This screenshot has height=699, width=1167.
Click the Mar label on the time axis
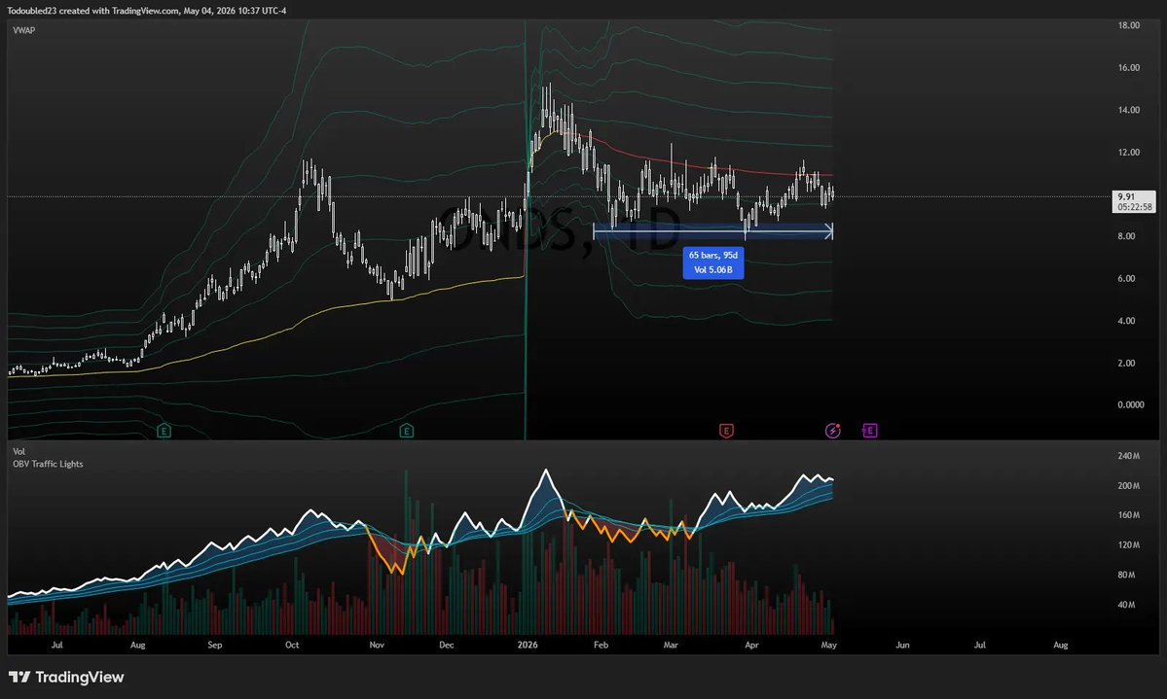(671, 645)
